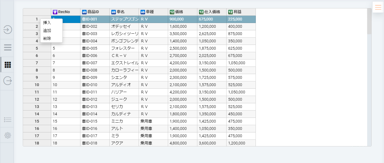Select the 商品ID column header
Screen dimensions: 384x163
[95, 12]
